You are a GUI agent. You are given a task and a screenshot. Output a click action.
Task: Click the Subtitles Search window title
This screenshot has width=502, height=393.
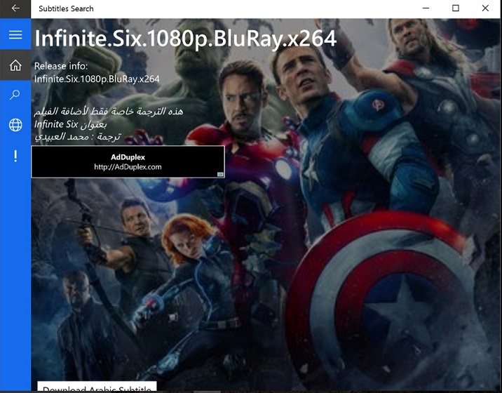click(66, 9)
